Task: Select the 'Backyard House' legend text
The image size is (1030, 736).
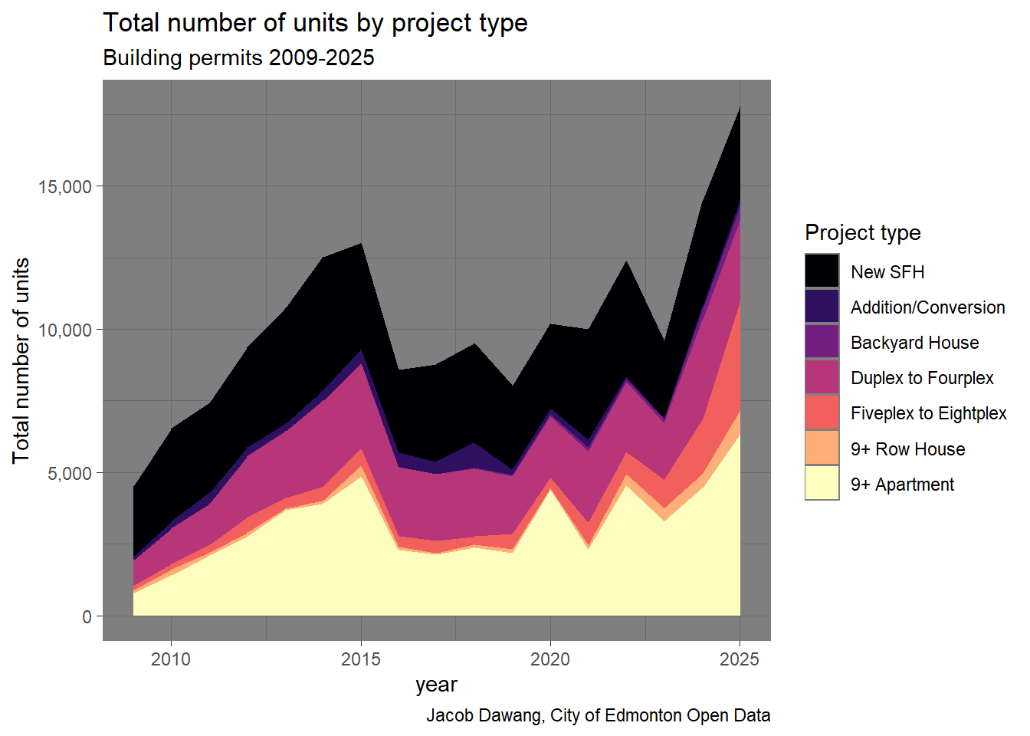Action: pos(914,343)
